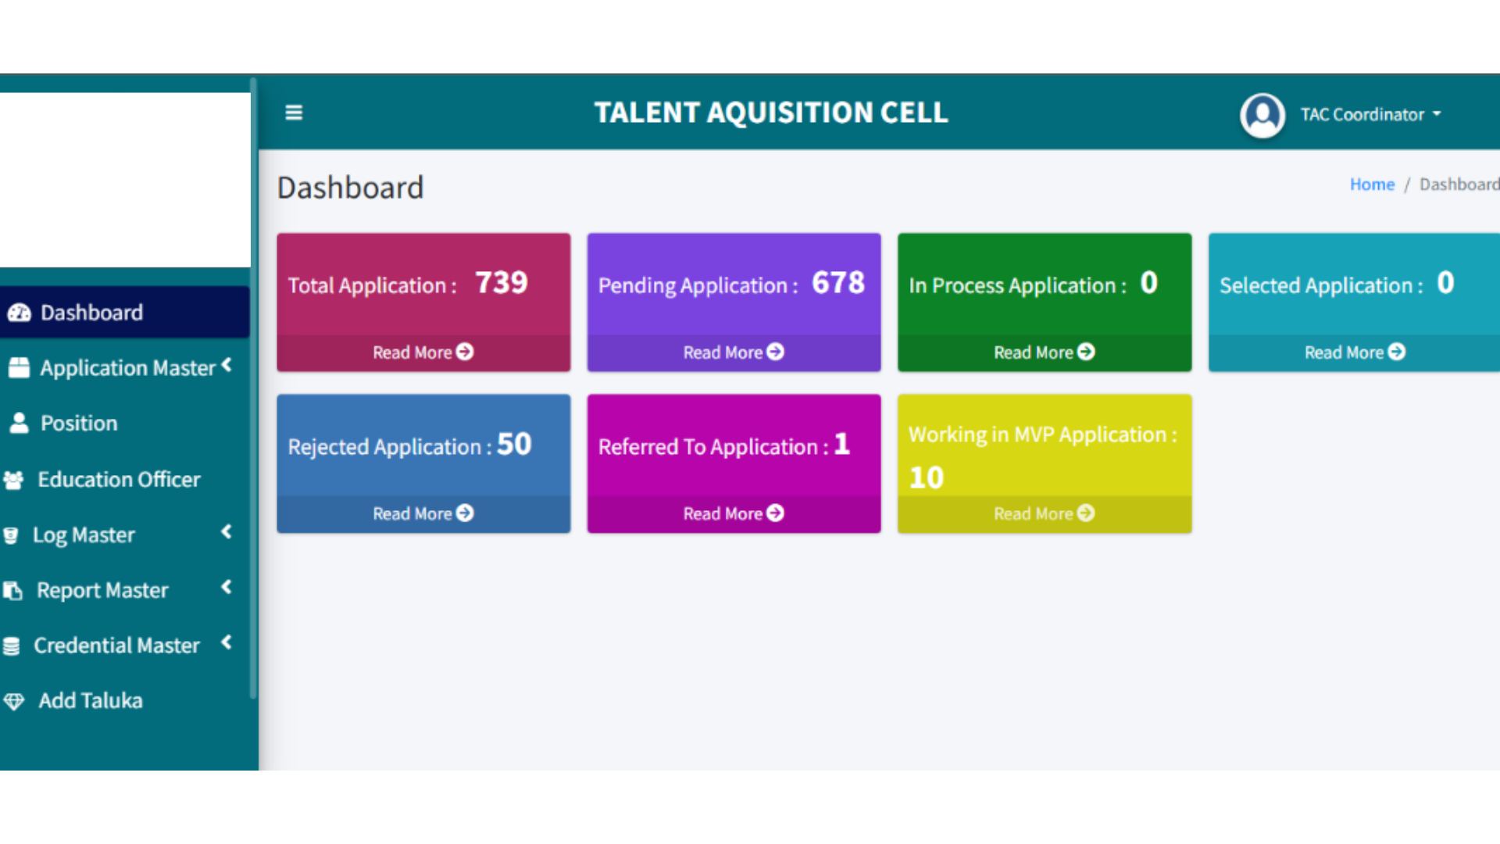Click the Report Master icon
Screen dimensions: 1500x844
click(x=12, y=590)
